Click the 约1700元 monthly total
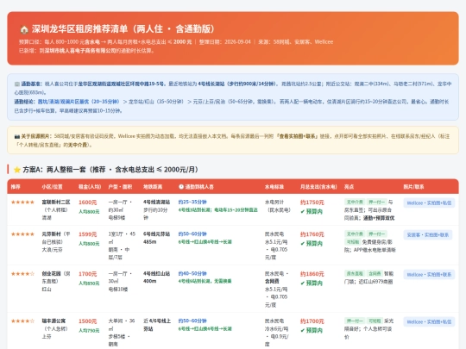 click(312, 321)
